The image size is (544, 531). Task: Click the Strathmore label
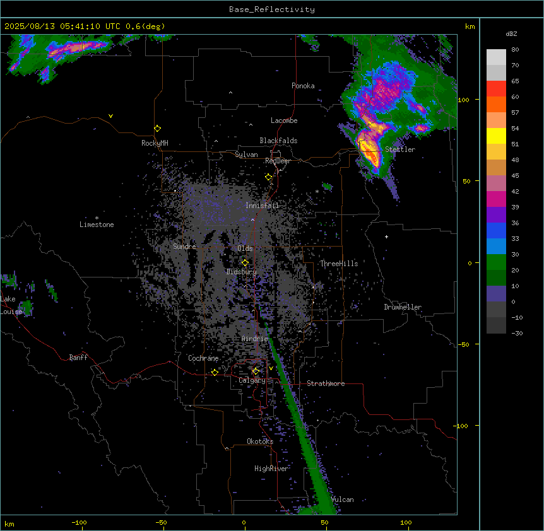[x=326, y=383]
